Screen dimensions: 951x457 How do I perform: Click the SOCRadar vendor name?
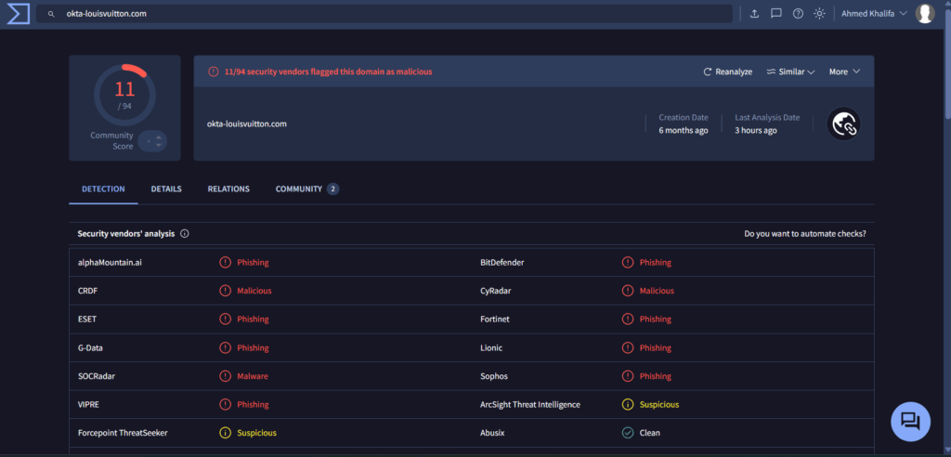click(97, 376)
